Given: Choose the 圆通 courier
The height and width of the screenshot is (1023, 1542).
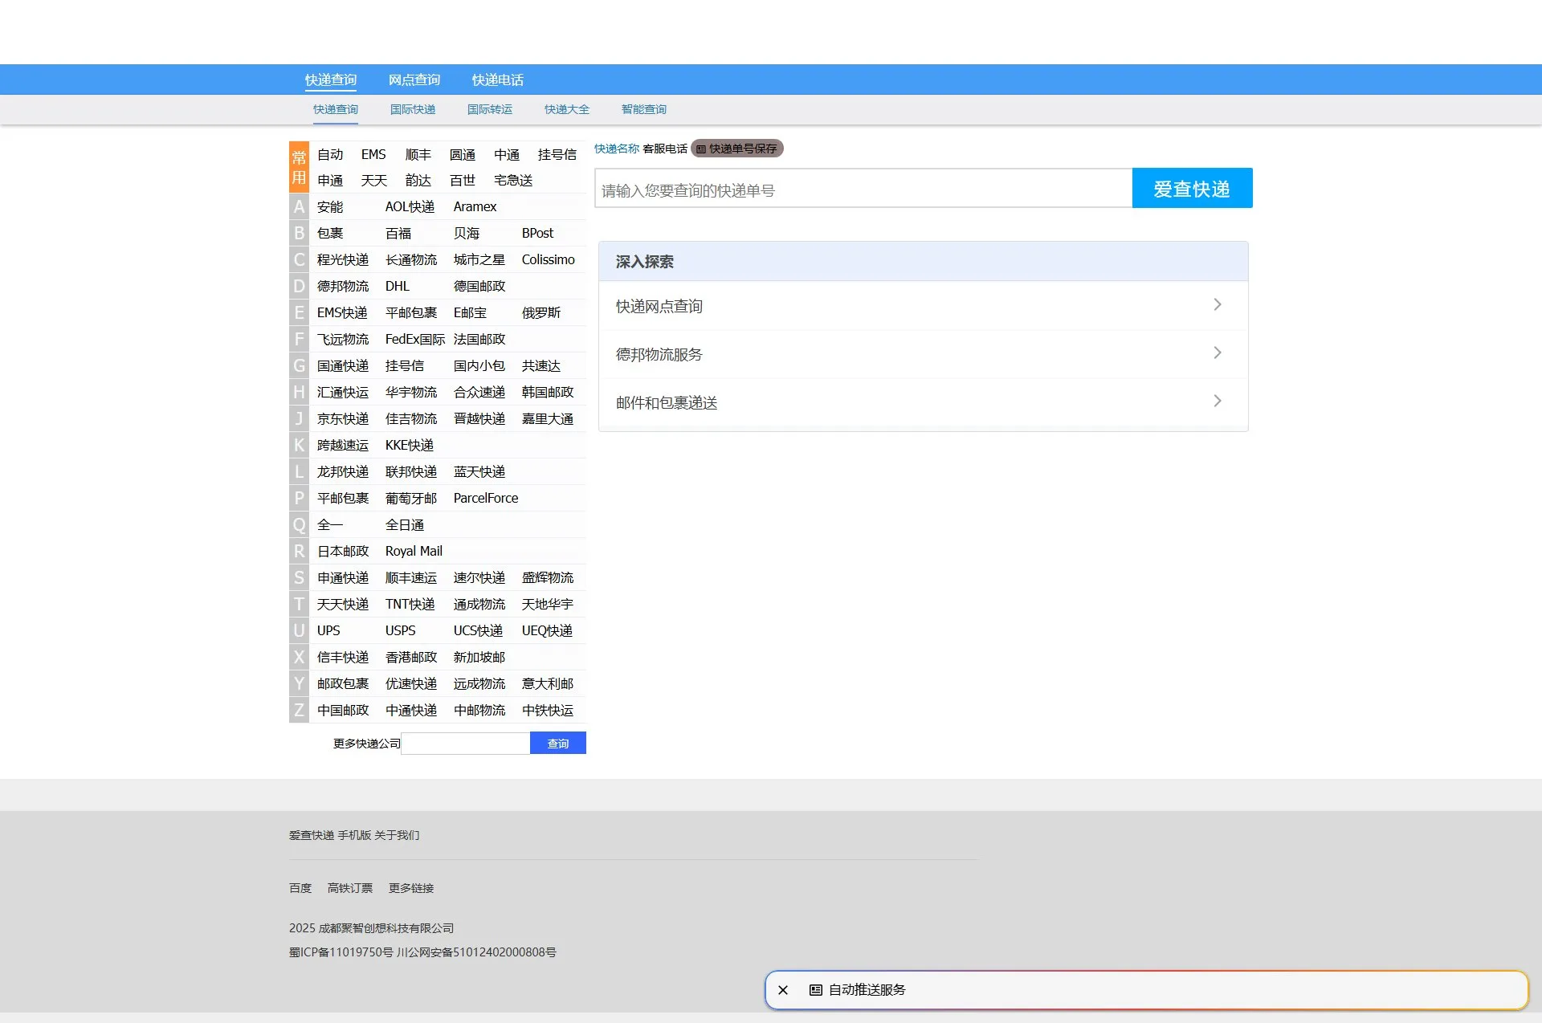Looking at the screenshot, I should coord(463,154).
